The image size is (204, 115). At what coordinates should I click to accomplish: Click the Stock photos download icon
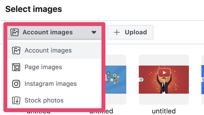16,100
